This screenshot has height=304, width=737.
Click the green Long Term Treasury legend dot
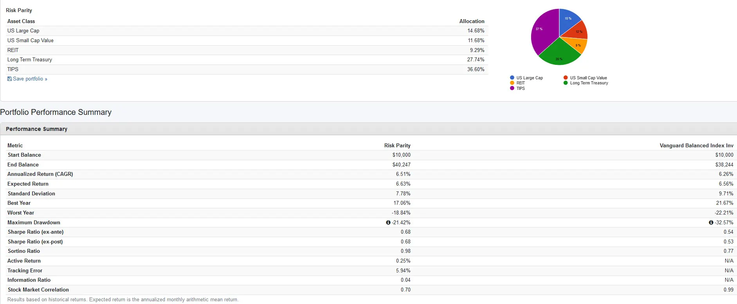coord(566,83)
